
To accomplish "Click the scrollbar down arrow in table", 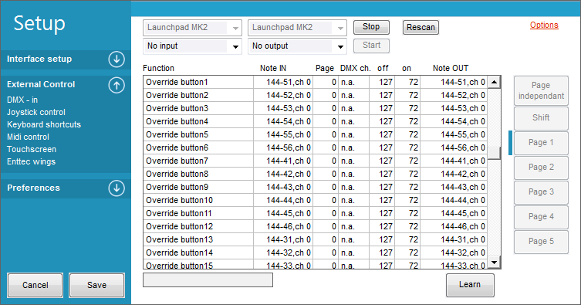I will pos(494,263).
